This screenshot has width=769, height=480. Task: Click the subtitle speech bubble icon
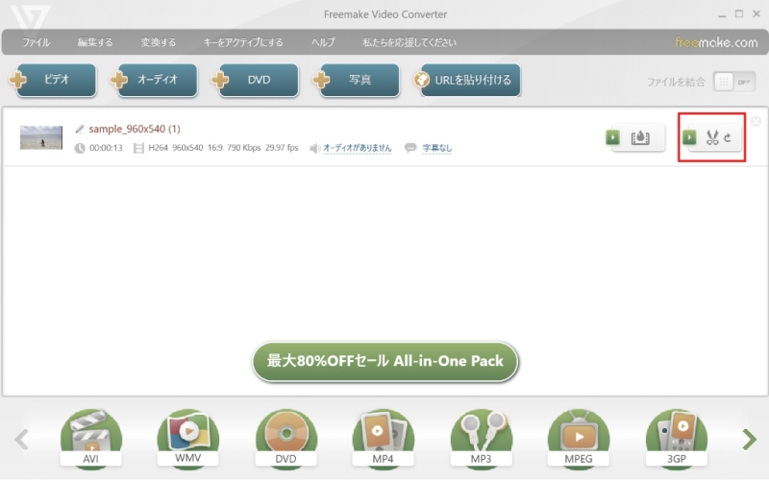pyautogui.click(x=410, y=148)
